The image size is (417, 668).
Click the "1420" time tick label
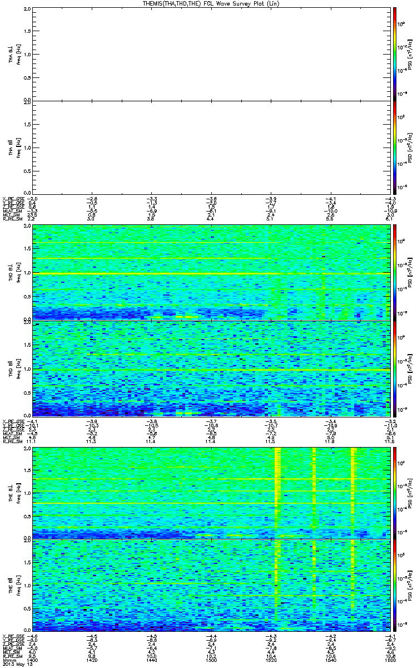91,660
